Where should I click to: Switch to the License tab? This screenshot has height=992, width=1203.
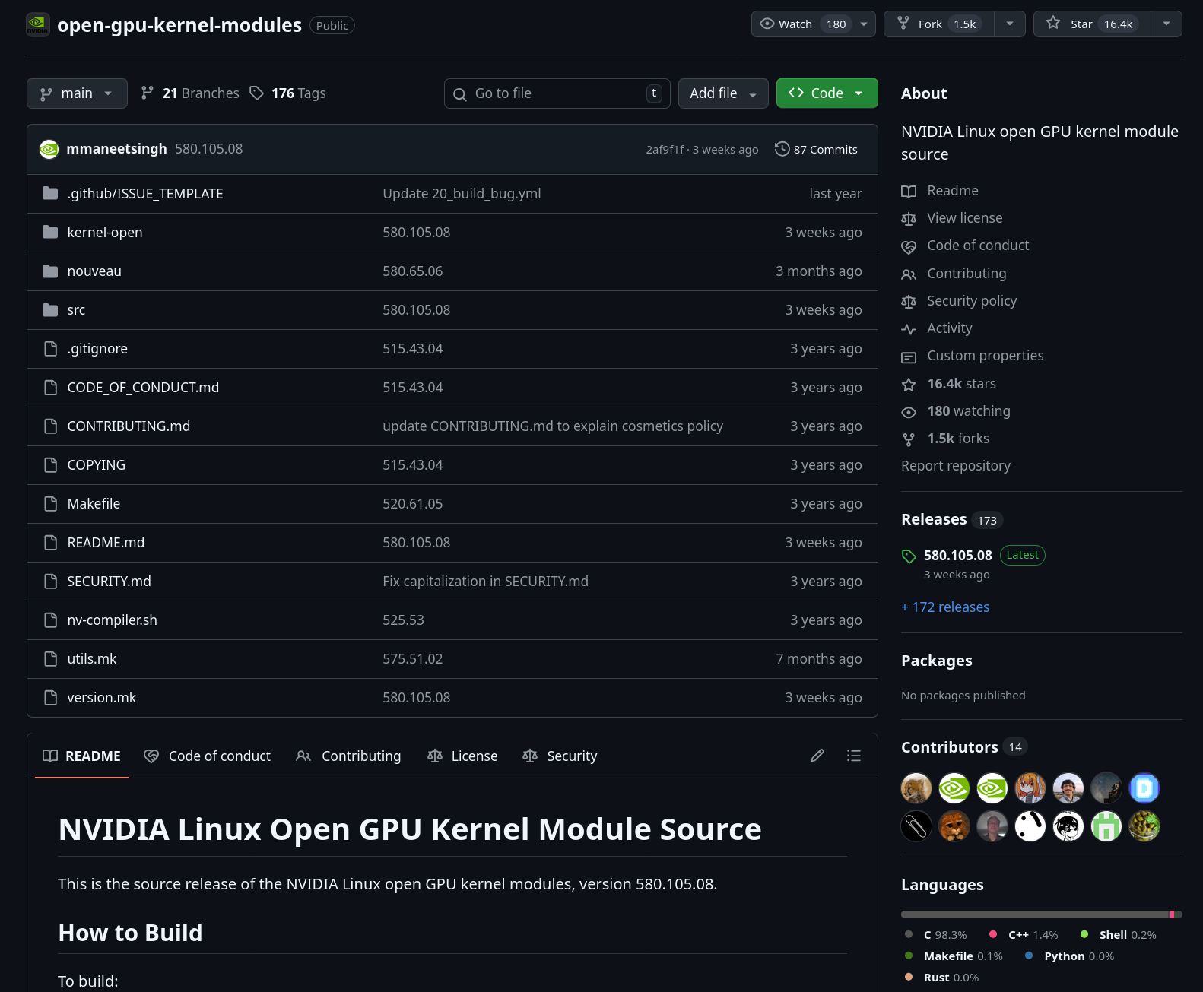click(462, 756)
